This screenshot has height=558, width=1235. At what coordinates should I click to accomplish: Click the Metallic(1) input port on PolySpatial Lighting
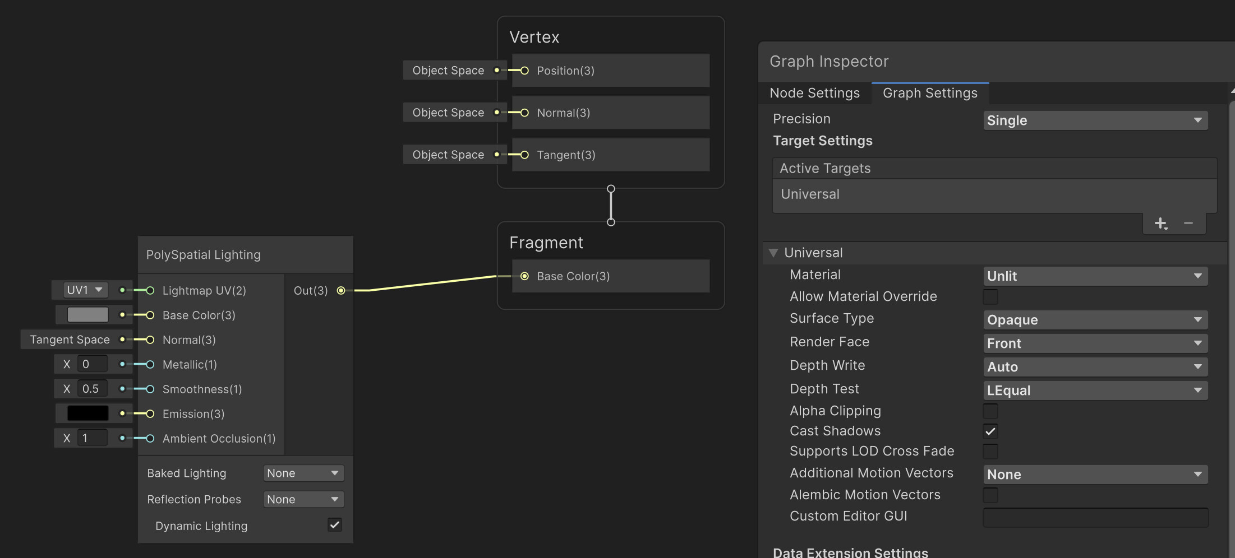click(149, 364)
